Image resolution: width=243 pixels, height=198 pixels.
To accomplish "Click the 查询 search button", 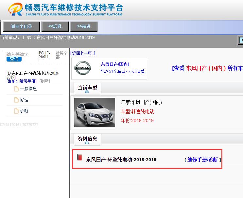I will (x=14, y=59).
